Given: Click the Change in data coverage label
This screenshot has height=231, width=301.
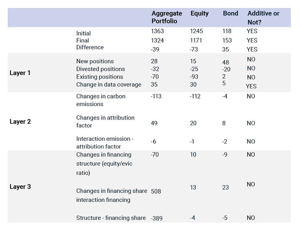Looking at the screenshot, I should (x=109, y=85).
